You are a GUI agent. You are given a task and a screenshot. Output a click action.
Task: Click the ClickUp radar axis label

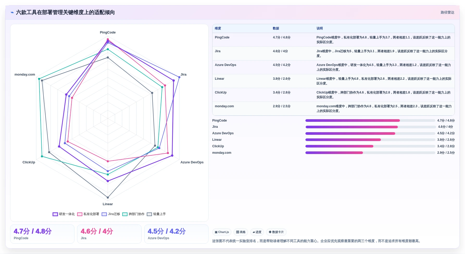29,162
